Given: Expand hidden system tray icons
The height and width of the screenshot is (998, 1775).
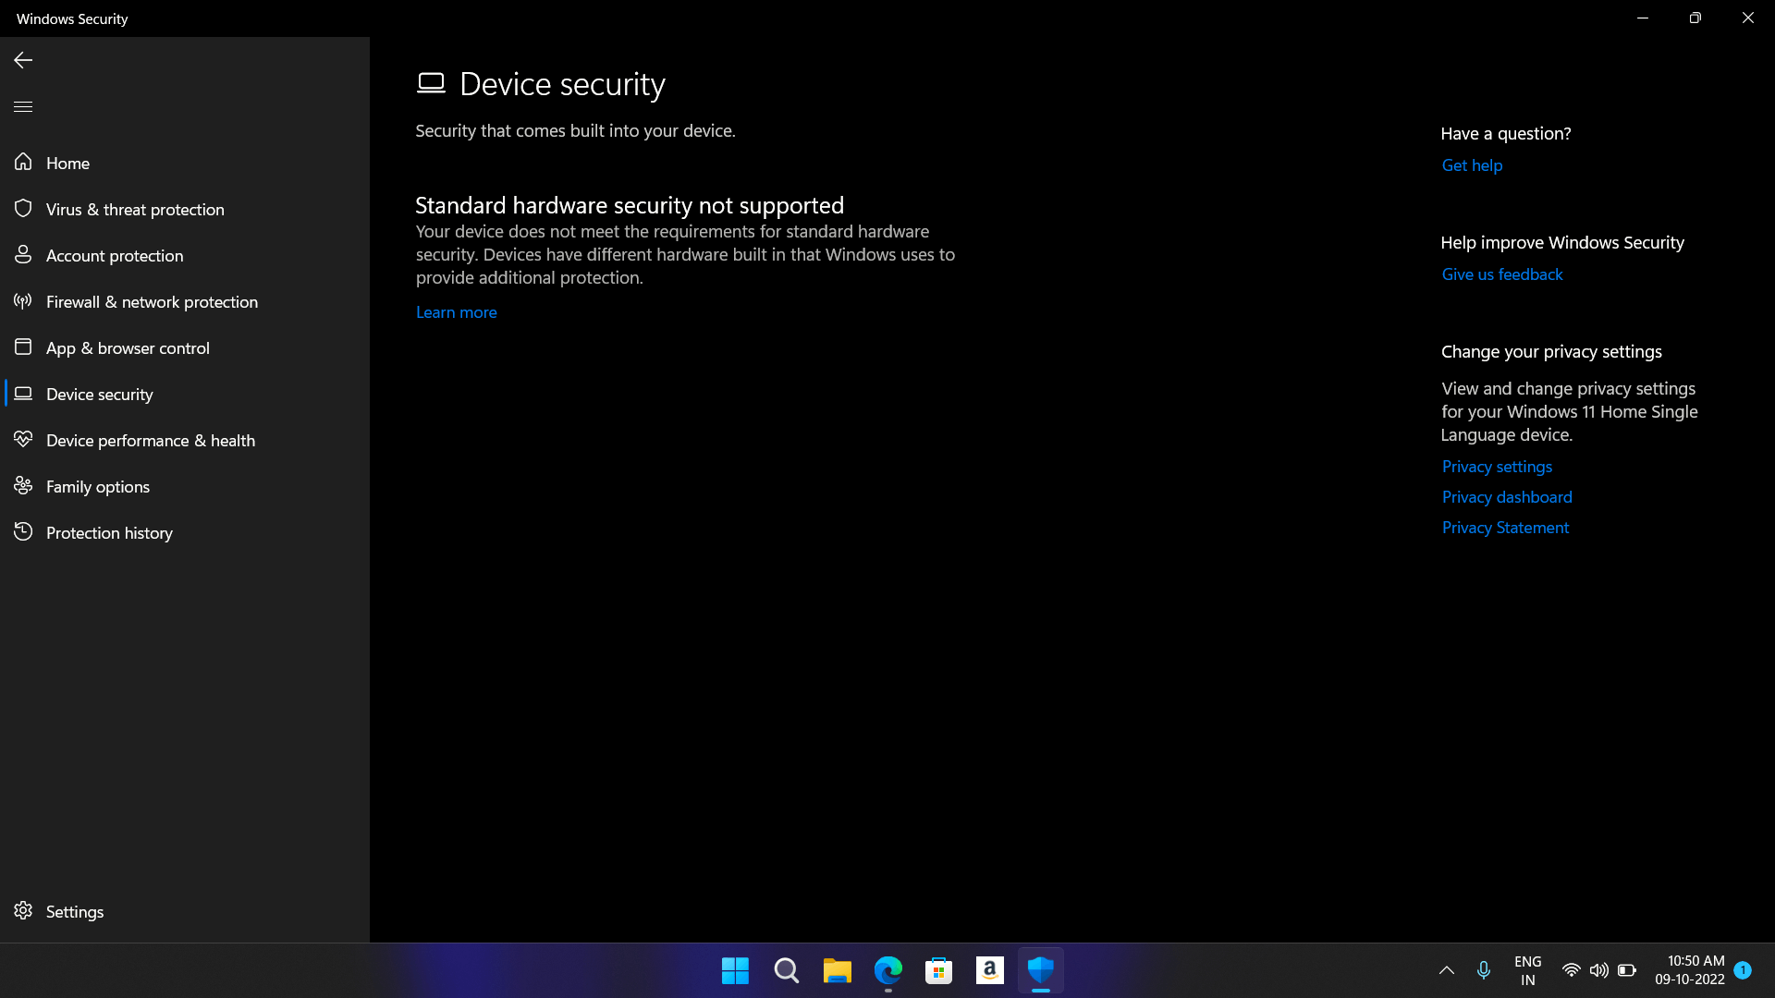Looking at the screenshot, I should (x=1446, y=970).
